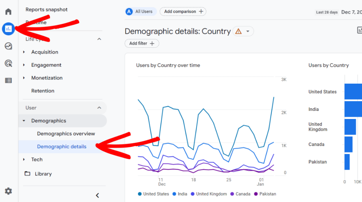This screenshot has width=362, height=202.
Task: Open Reports snapshot page
Action: [46, 10]
